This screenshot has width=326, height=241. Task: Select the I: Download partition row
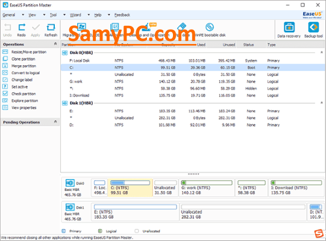[193, 95]
